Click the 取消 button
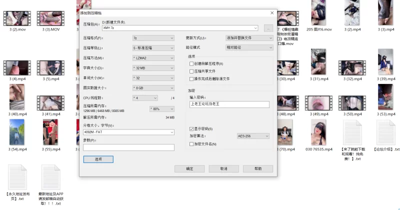The height and width of the screenshot is (210, 400). click(223, 168)
